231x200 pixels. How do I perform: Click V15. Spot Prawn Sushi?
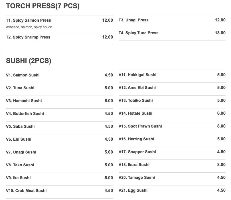pyautogui.click(x=140, y=126)
